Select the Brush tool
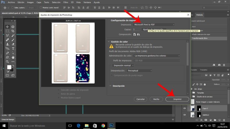Viewport: 230px width, 129px height. pyautogui.click(x=13, y=40)
